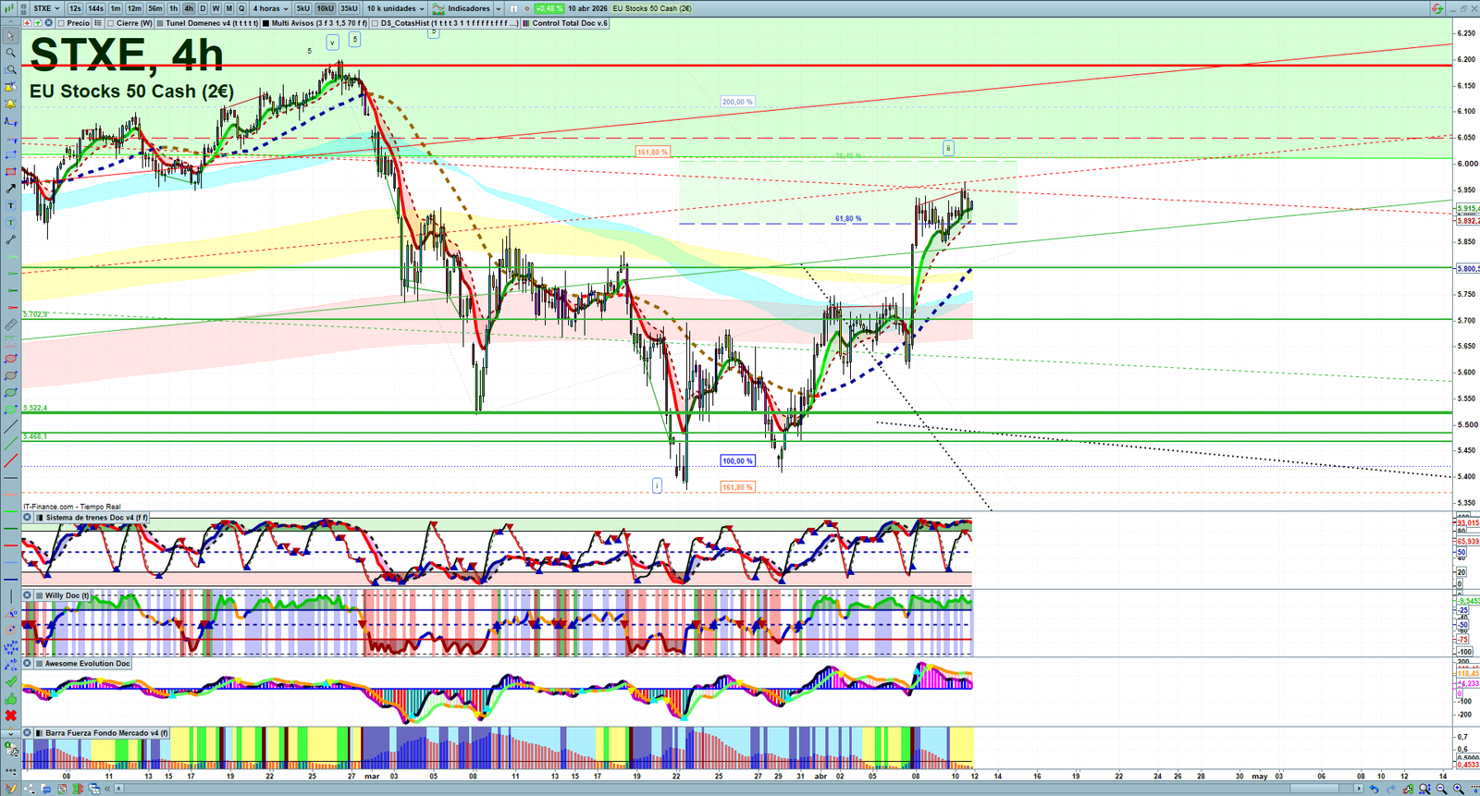The width and height of the screenshot is (1480, 796).
Task: Click the green arrow icon before Precio
Action: [x=38, y=23]
